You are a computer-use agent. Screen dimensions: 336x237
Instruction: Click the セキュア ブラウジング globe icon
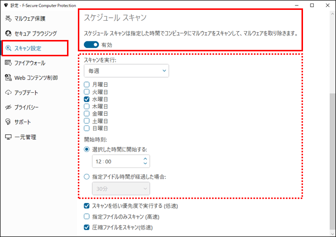point(8,33)
